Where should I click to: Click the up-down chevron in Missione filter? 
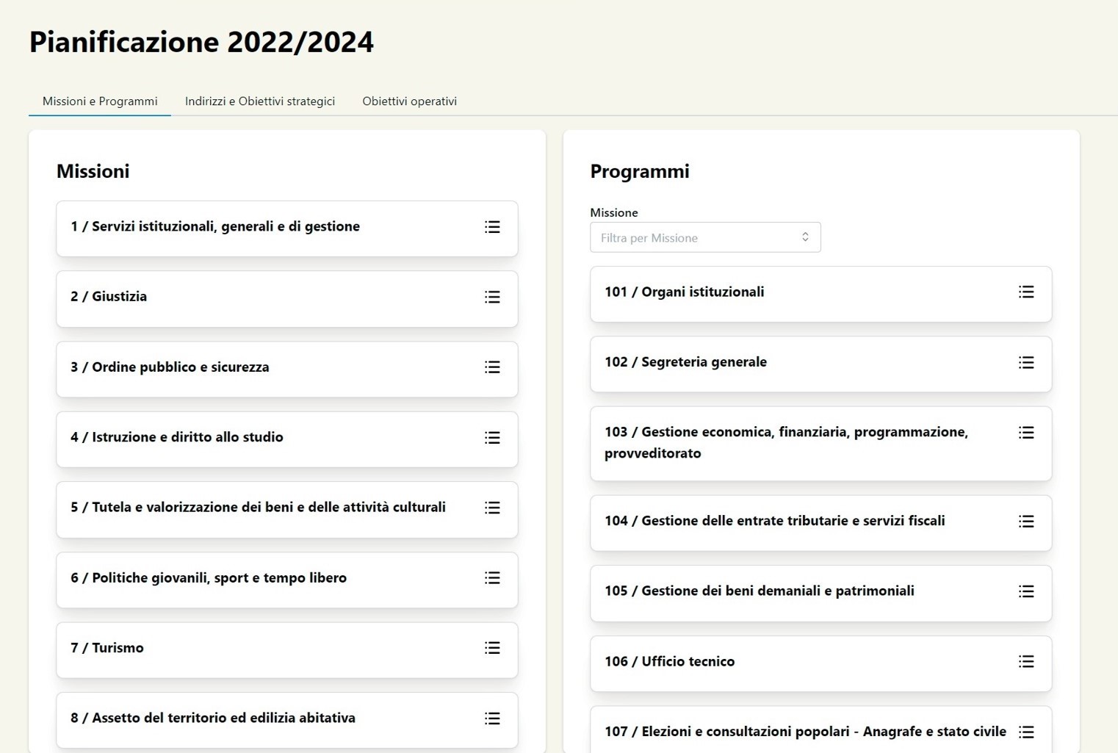(805, 237)
